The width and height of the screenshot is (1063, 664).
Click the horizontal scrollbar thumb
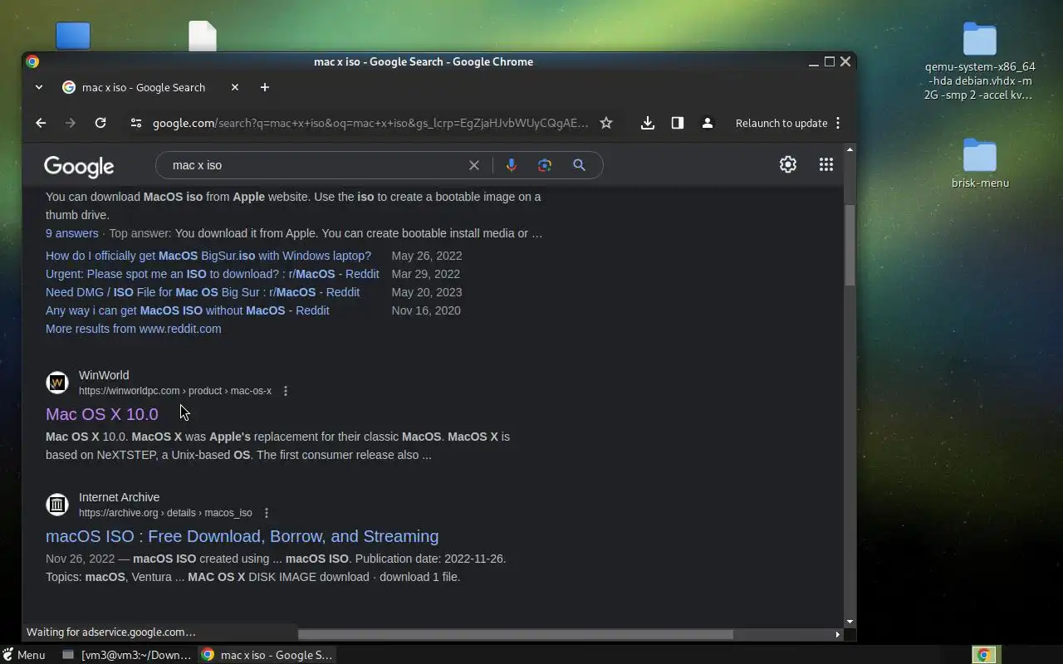515,634
